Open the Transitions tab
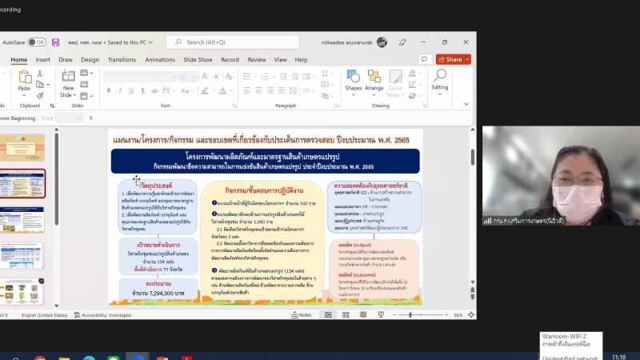 point(122,60)
